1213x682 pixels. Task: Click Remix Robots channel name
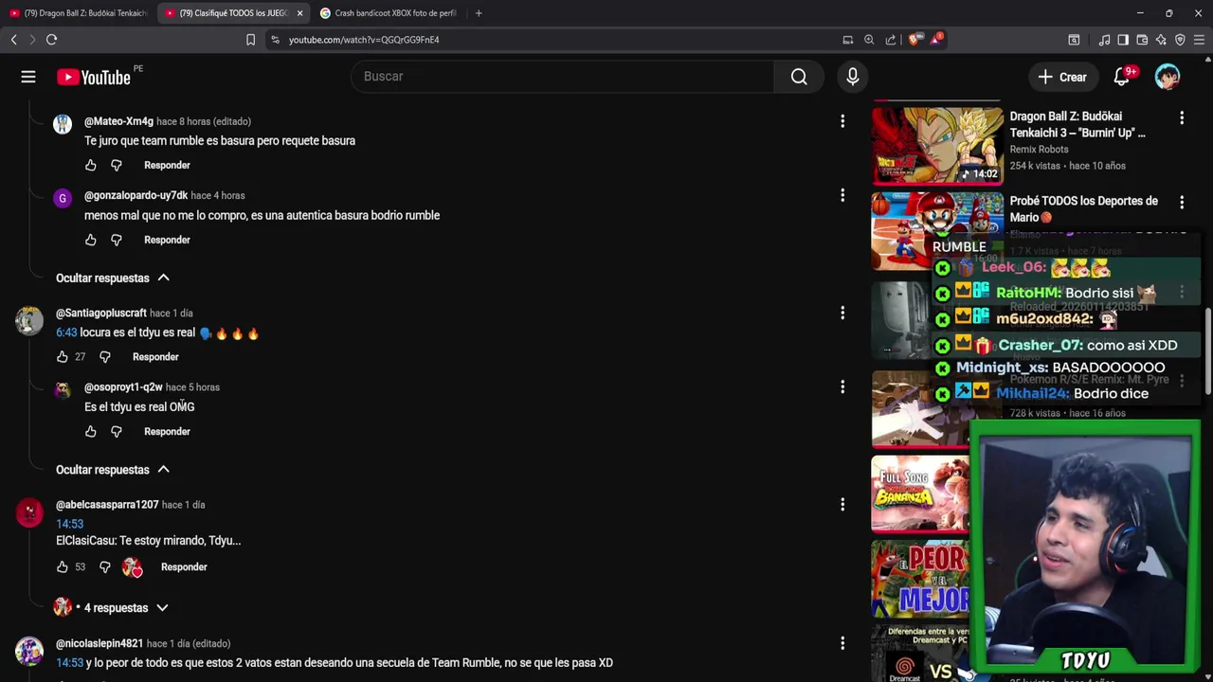pyautogui.click(x=1039, y=150)
